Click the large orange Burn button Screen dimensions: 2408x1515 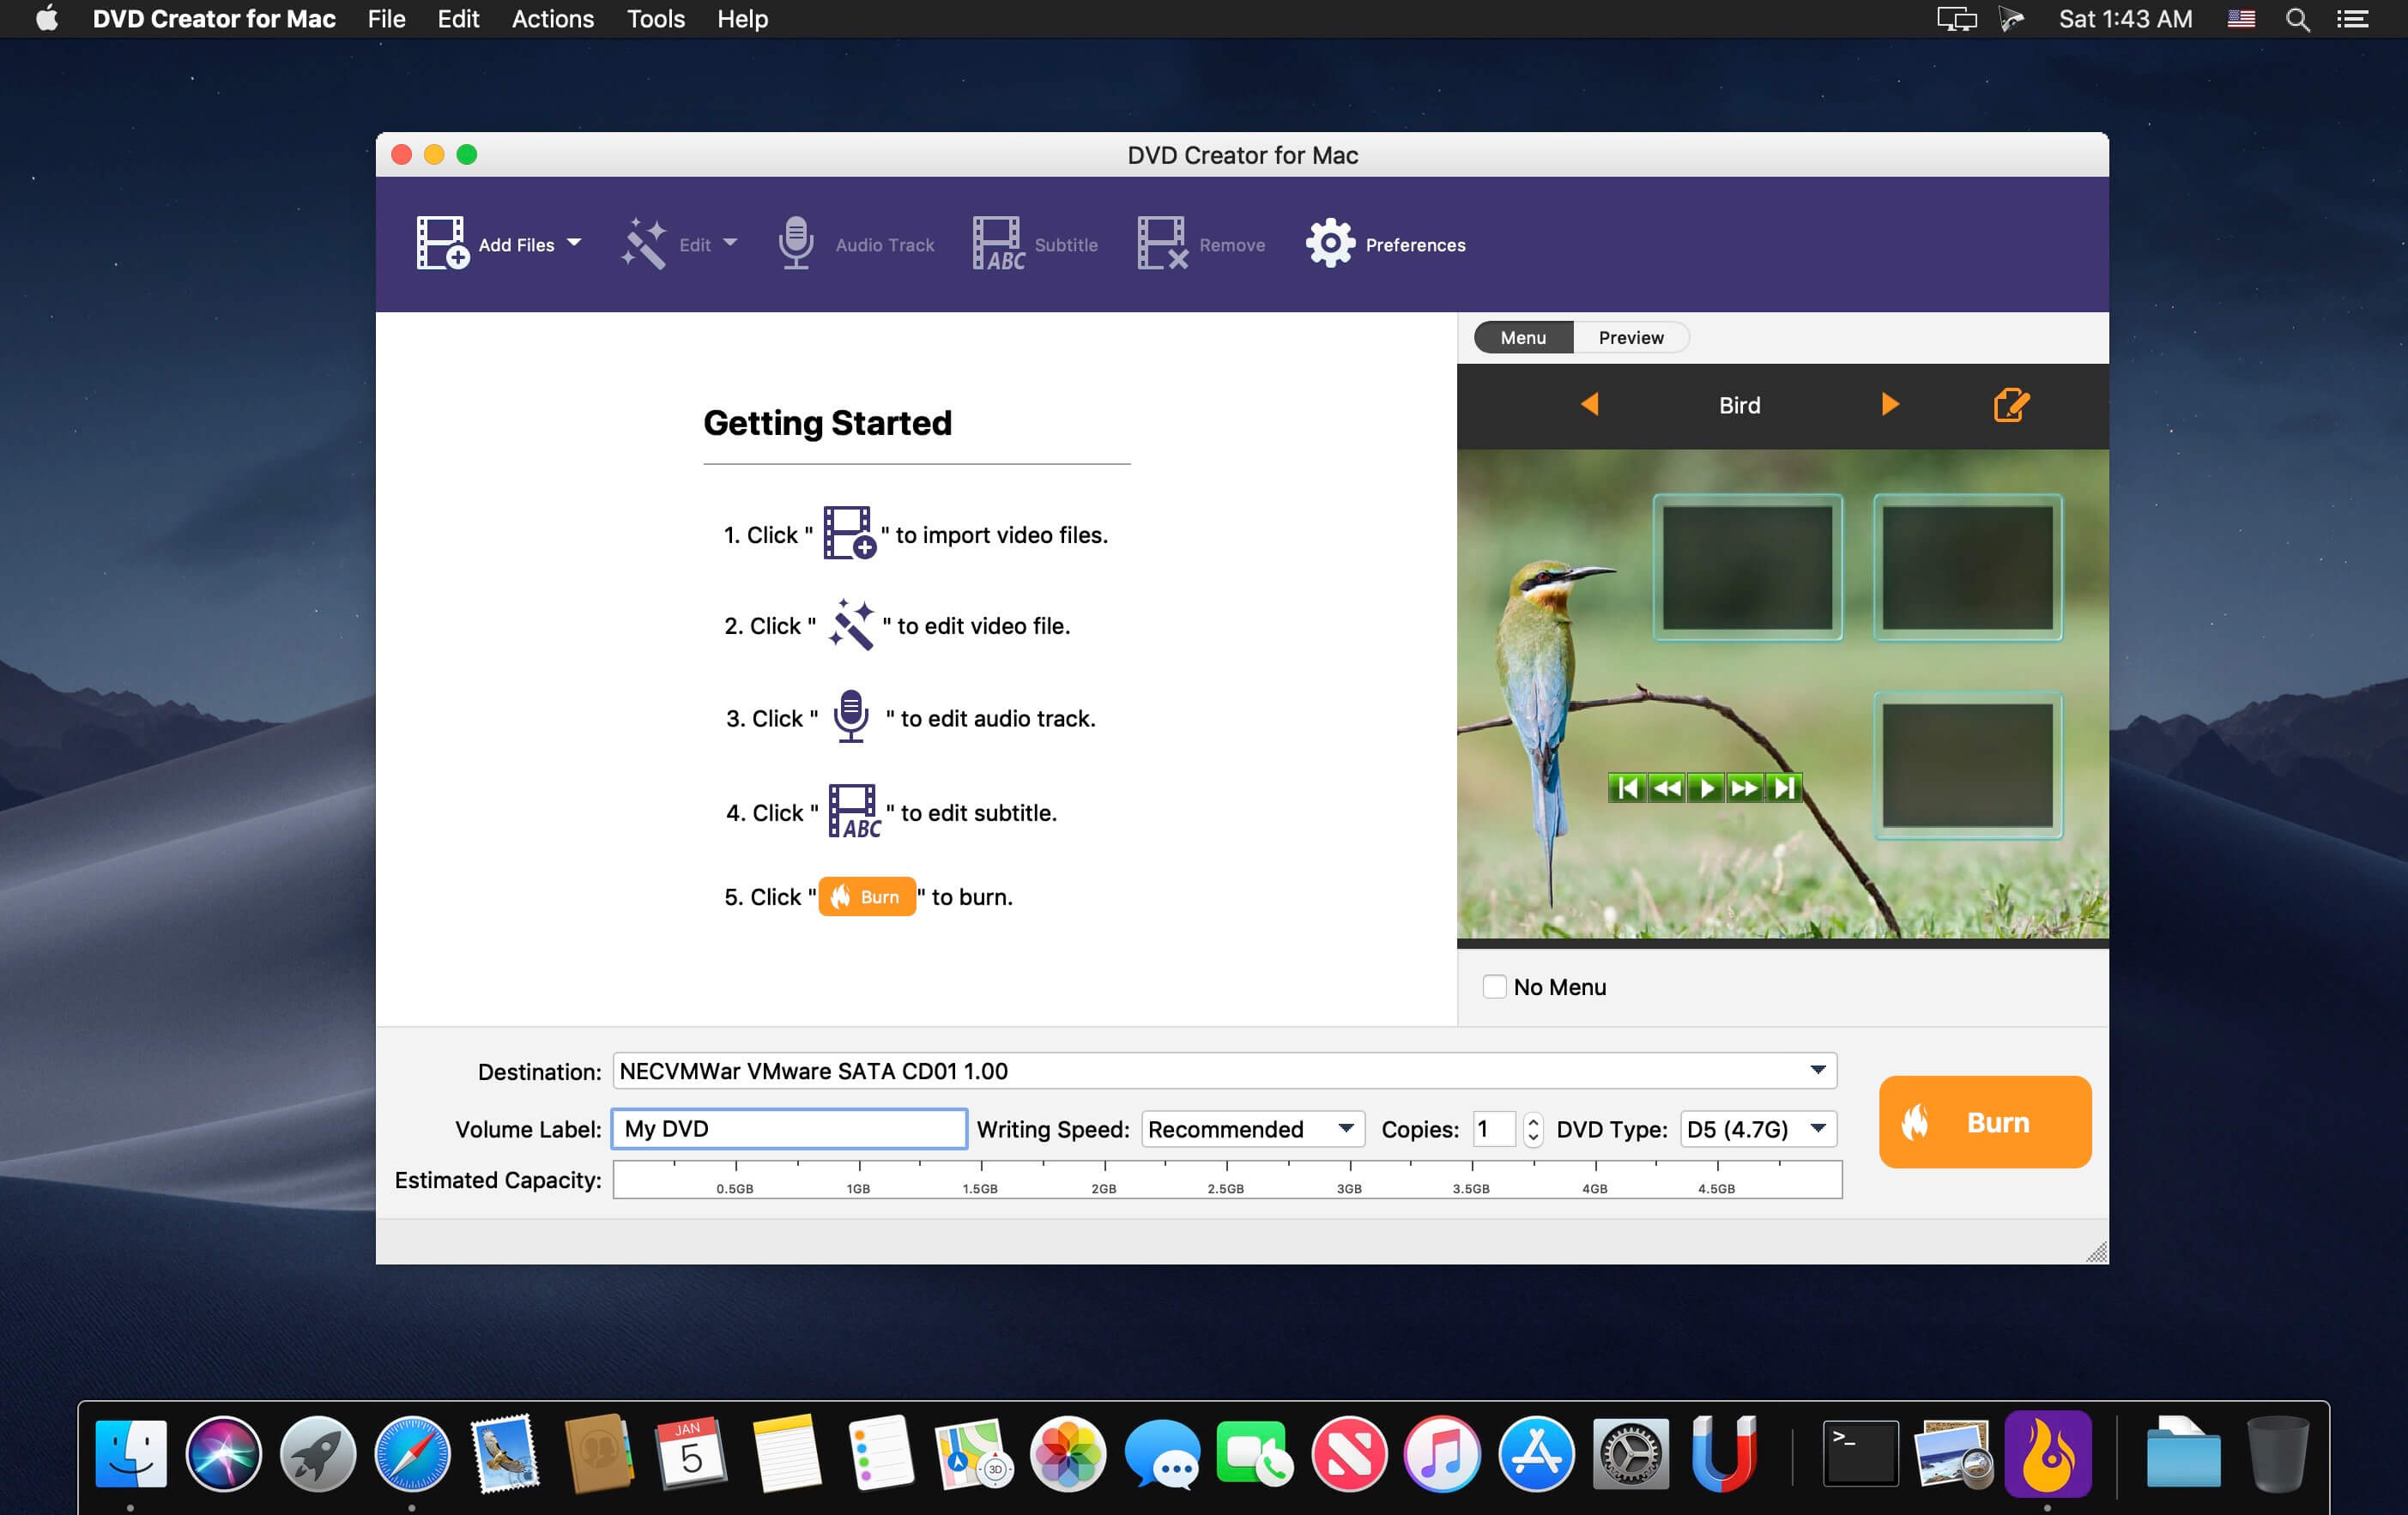(1984, 1121)
